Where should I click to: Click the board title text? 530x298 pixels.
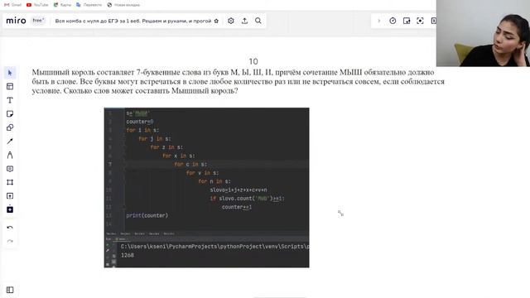133,21
